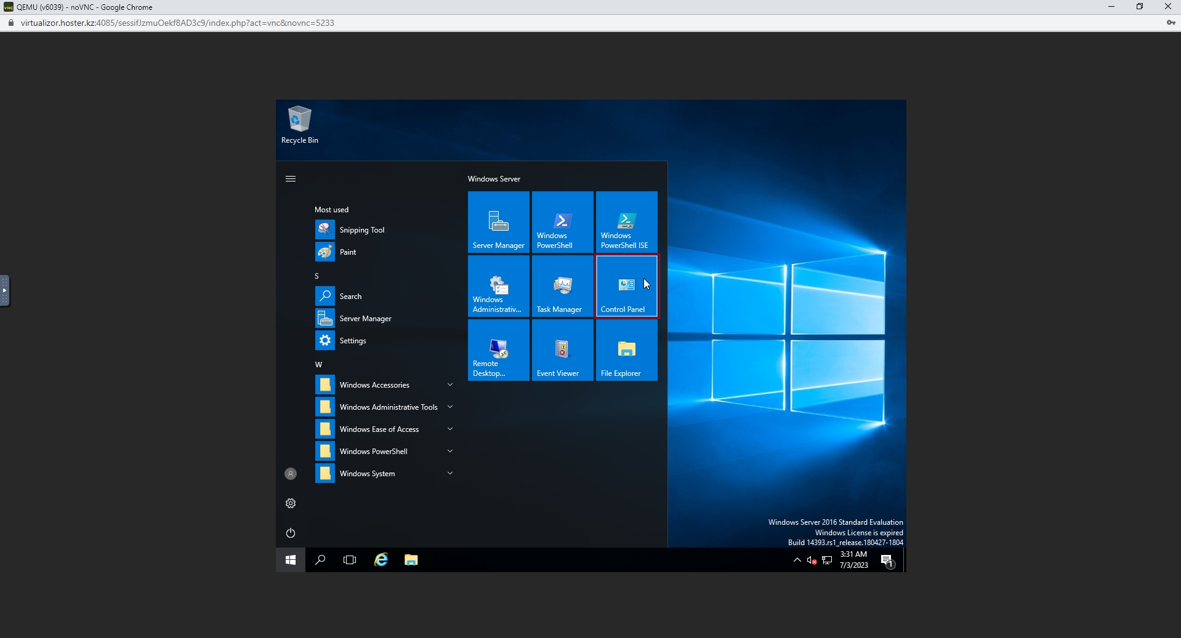Click the letter W section header

[318, 365]
